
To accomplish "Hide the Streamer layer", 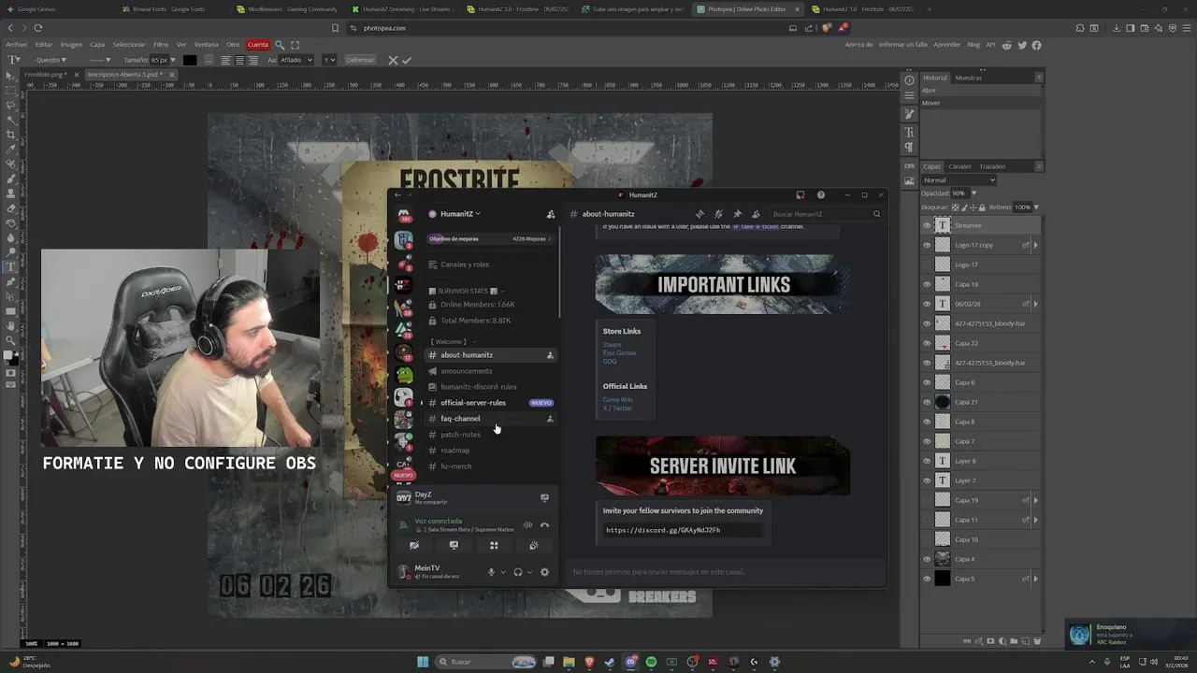I will 927,225.
